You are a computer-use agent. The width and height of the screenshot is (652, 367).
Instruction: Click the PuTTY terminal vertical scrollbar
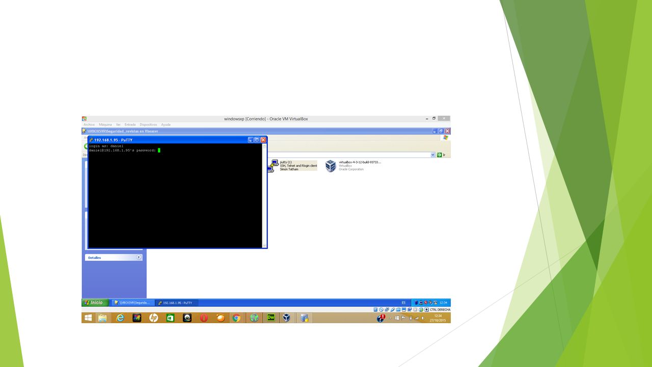[264, 196]
